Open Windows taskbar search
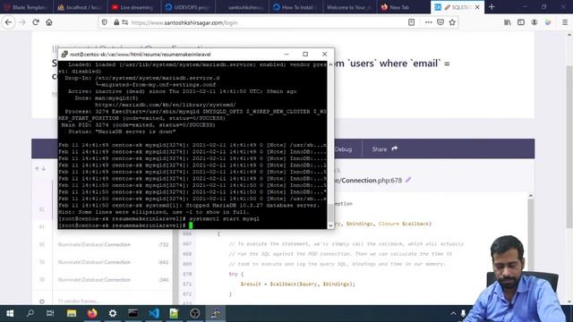Image resolution: width=573 pixels, height=322 pixels. [x=30, y=313]
